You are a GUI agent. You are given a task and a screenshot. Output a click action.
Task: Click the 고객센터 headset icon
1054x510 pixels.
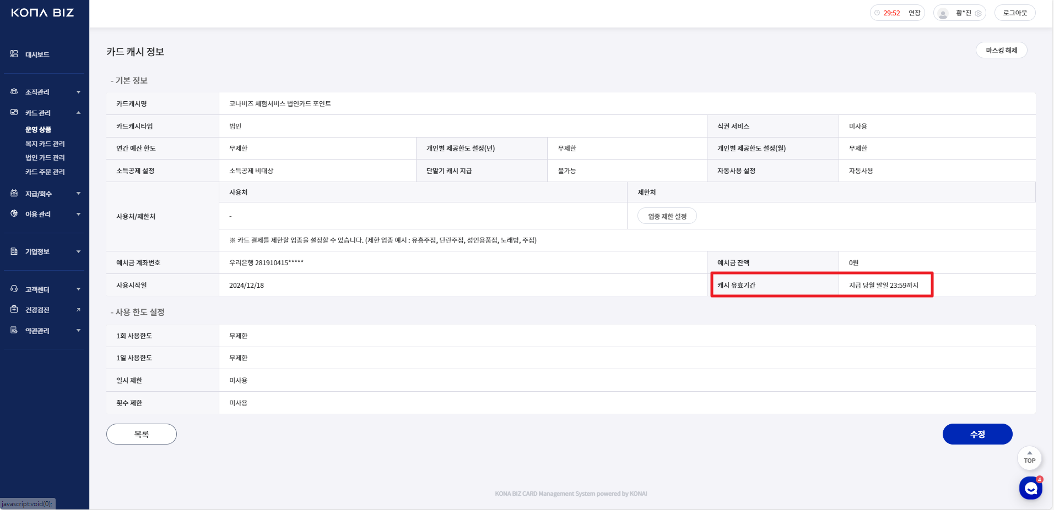[14, 289]
